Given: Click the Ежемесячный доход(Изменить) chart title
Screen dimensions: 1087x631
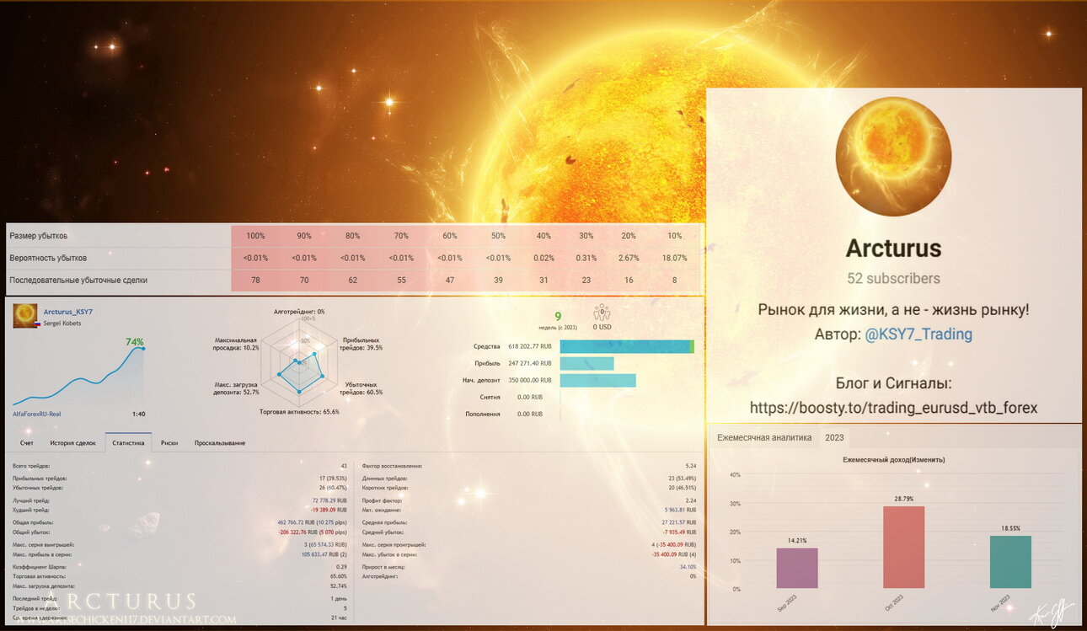Looking at the screenshot, I should [x=893, y=460].
